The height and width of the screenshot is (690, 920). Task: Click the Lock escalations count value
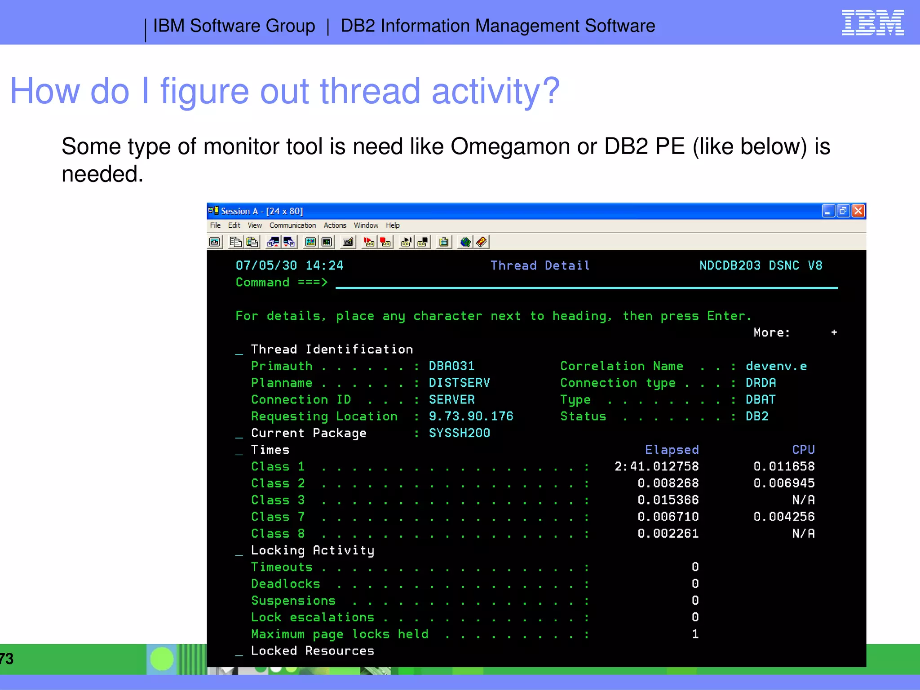[695, 618]
